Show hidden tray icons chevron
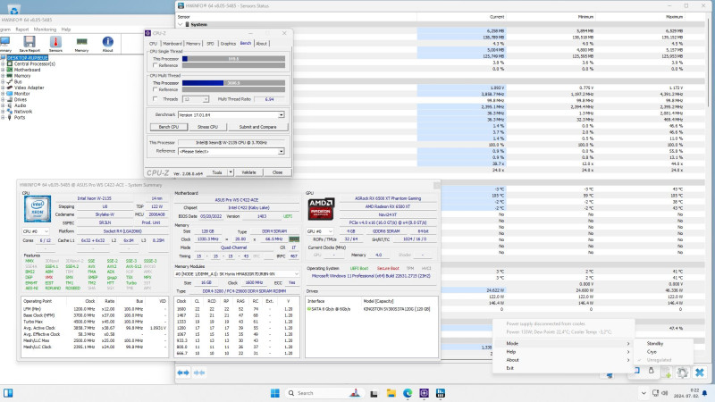 point(643,393)
